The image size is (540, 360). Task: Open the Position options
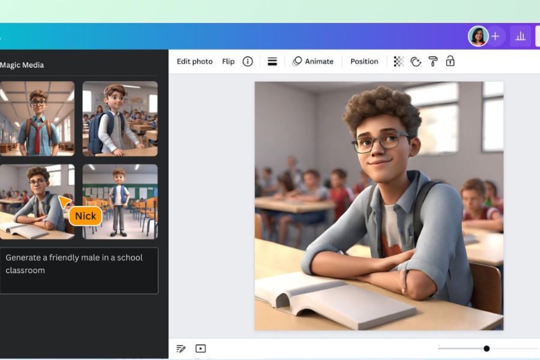click(364, 61)
